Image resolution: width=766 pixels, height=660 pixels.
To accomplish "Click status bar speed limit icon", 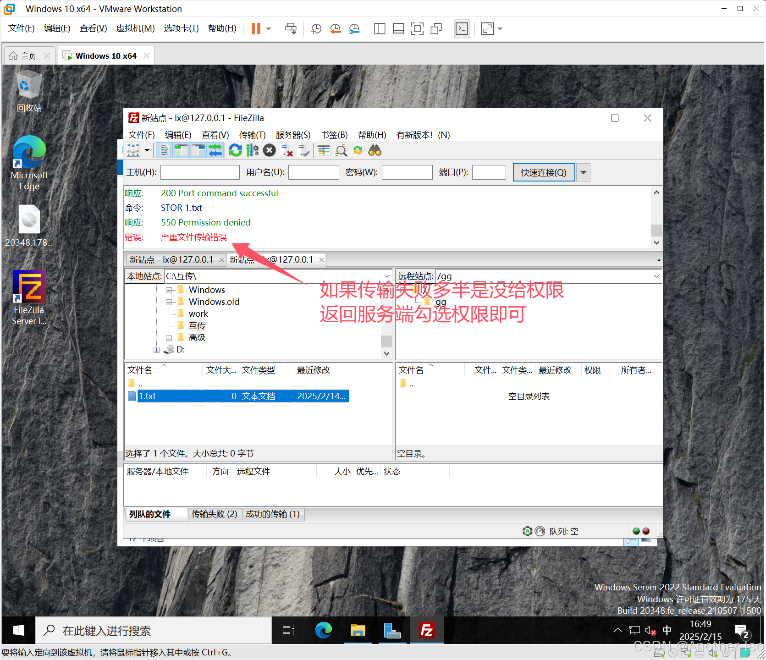I will click(x=540, y=531).
